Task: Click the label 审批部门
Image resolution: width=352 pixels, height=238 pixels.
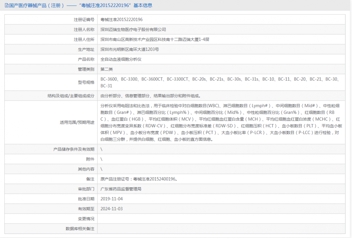Action: (x=86, y=189)
